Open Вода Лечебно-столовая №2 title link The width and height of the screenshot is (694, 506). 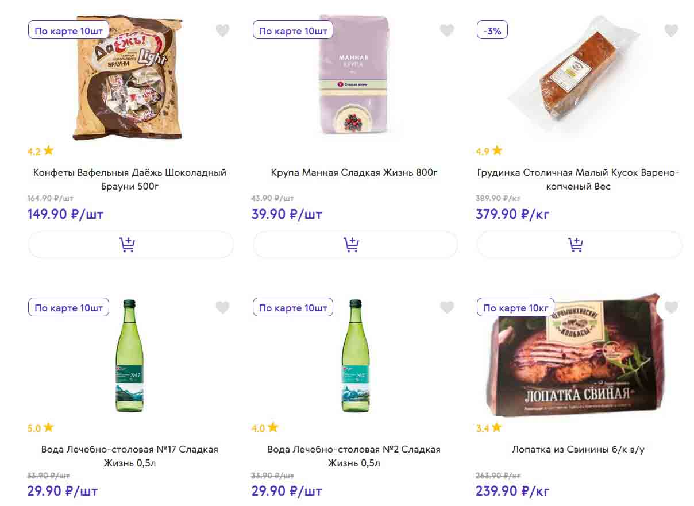[354, 456]
